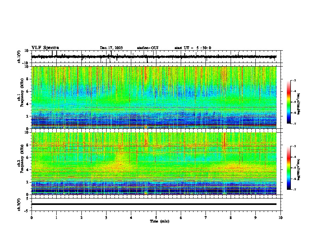Click time axis tick label "1"
This screenshot has width=316, height=244.
coord(56,218)
